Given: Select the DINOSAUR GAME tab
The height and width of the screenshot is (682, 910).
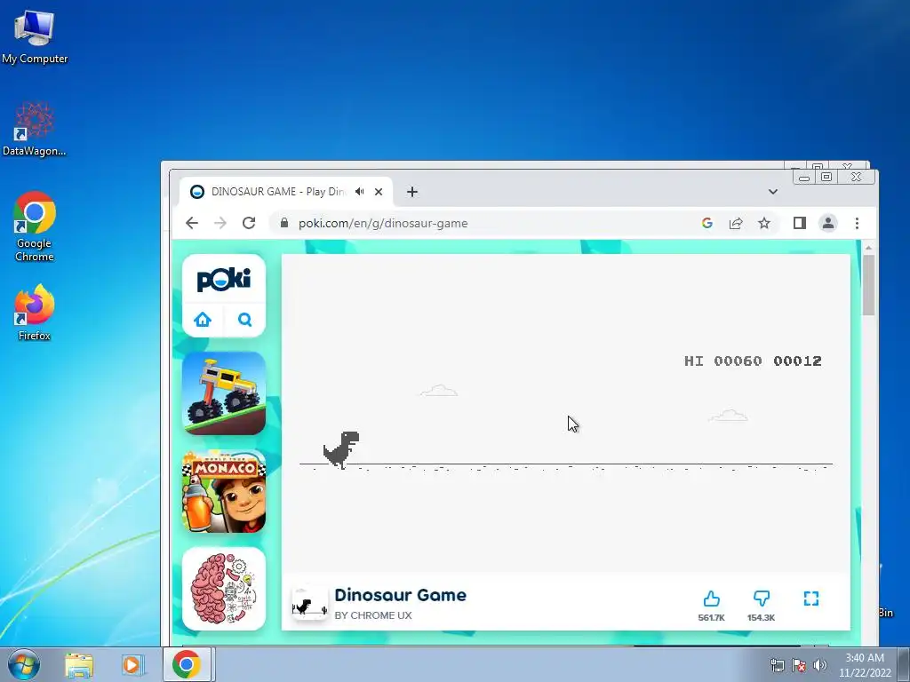Looking at the screenshot, I should point(285,192).
